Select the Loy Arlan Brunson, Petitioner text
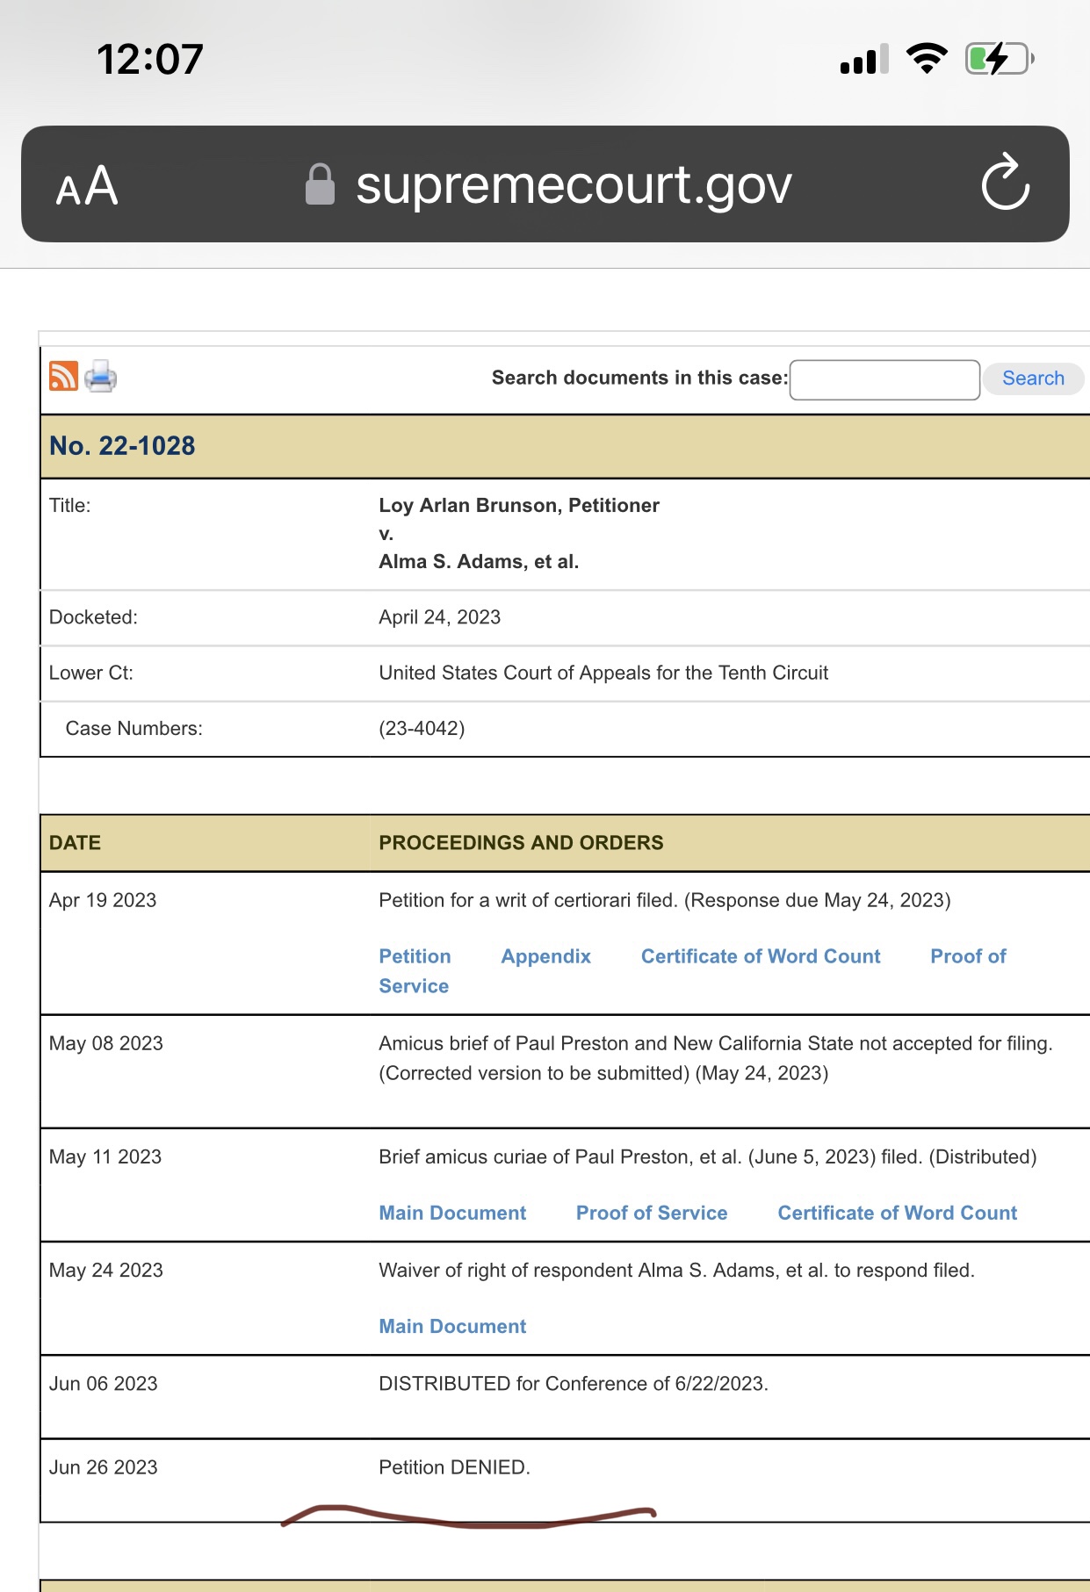 tap(519, 505)
